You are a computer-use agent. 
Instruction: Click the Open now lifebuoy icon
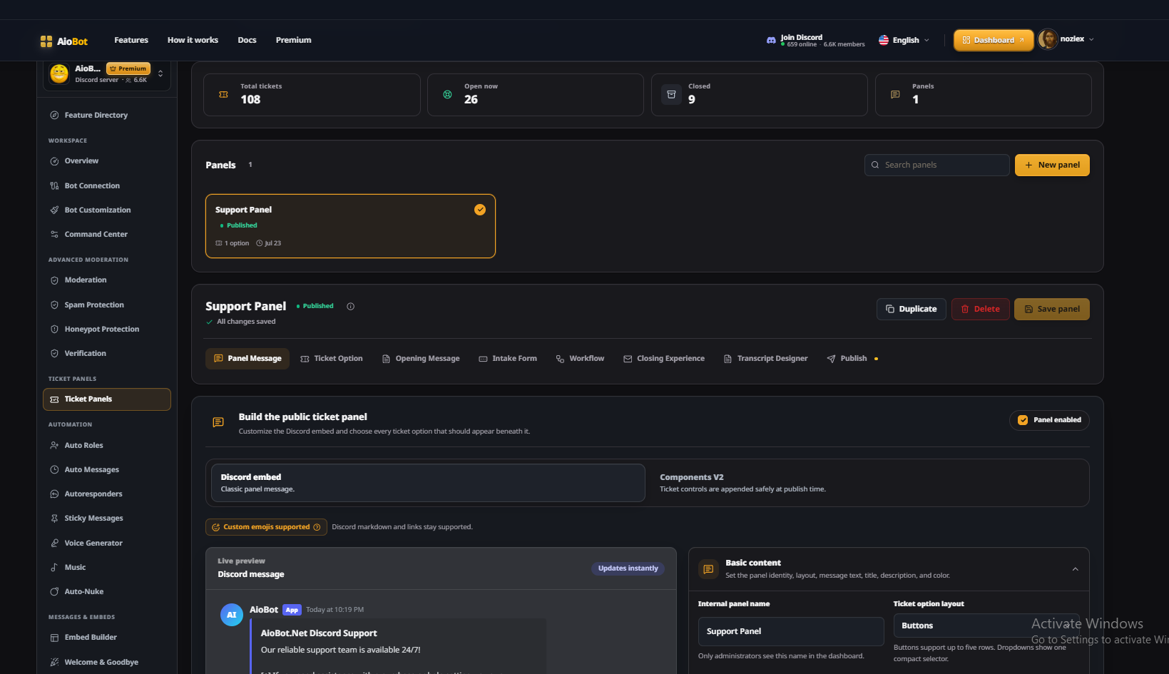point(447,94)
